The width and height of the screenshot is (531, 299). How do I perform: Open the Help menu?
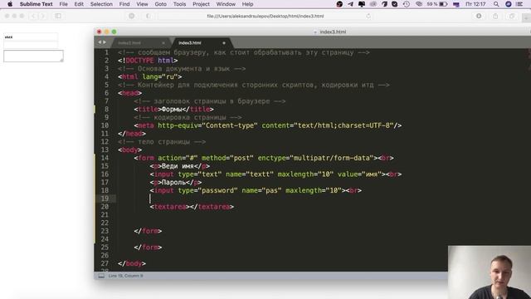(x=247, y=4)
